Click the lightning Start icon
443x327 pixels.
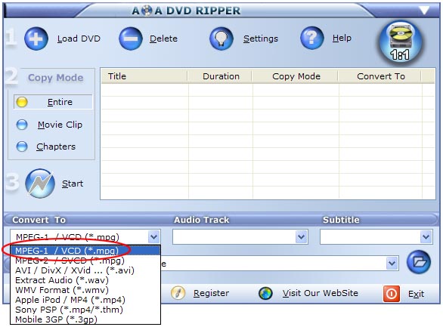pos(40,184)
